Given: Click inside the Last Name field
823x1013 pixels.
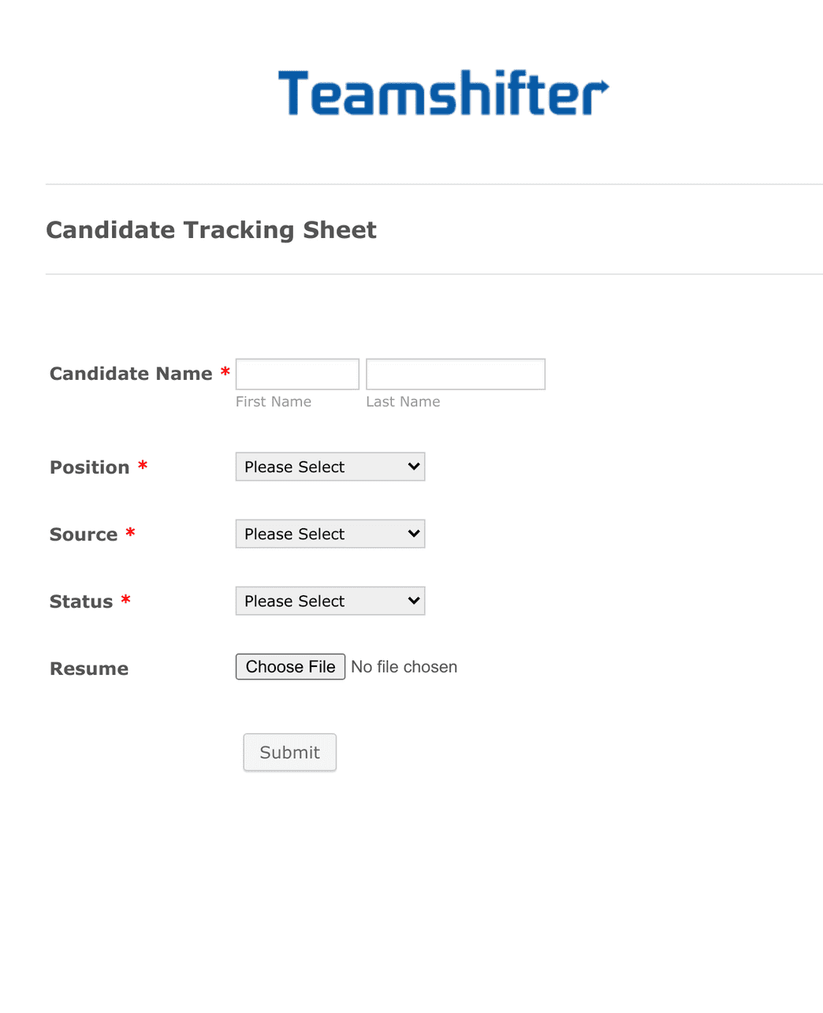Looking at the screenshot, I should click(x=455, y=374).
